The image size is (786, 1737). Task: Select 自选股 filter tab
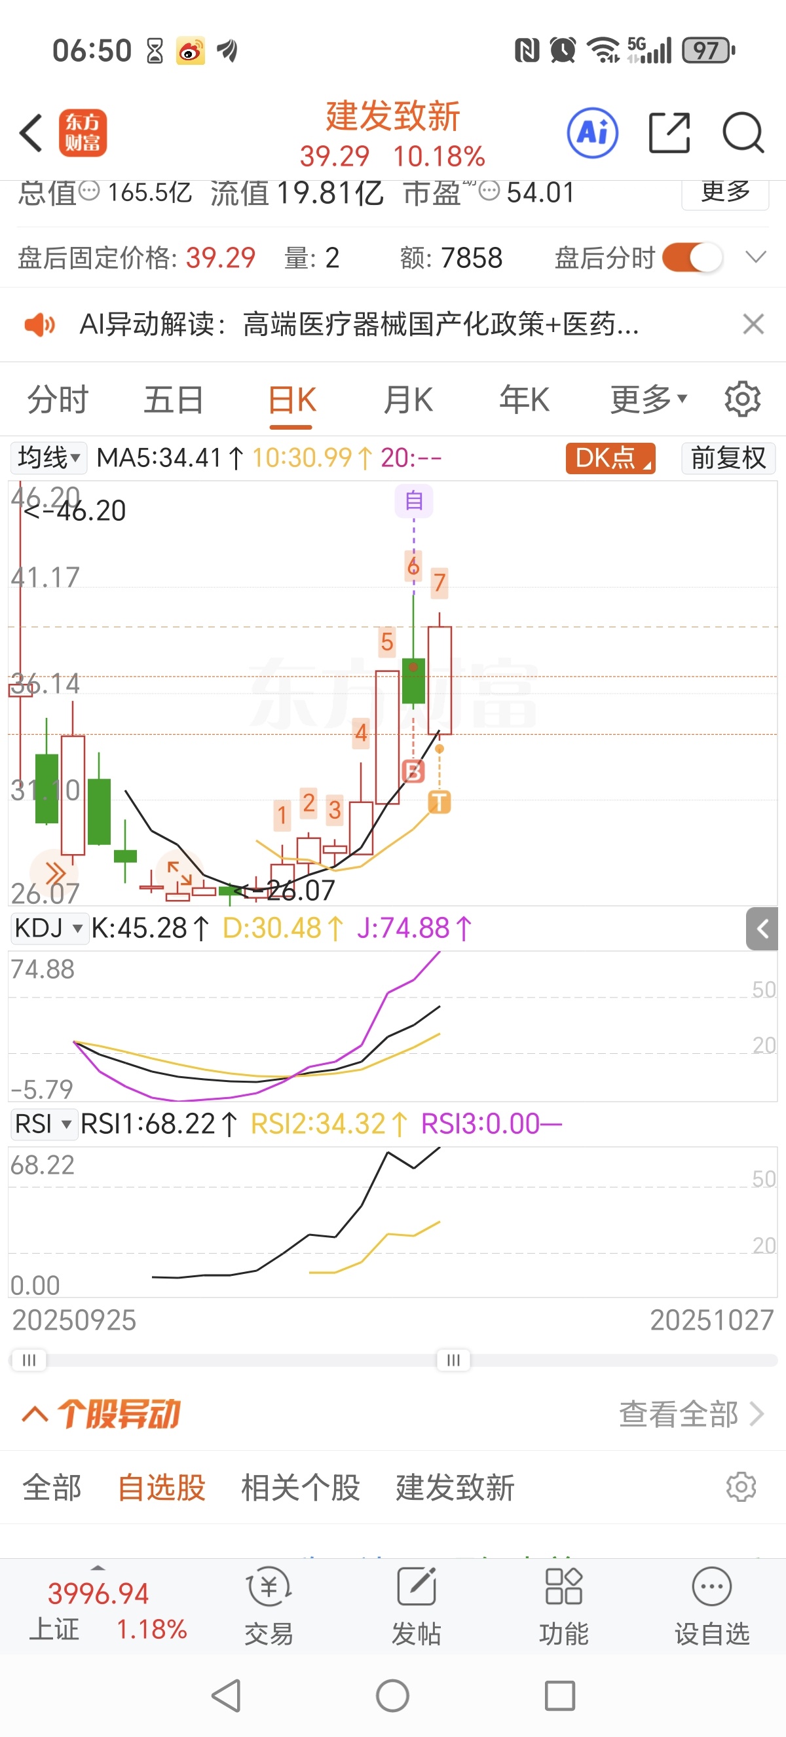pyautogui.click(x=162, y=1487)
